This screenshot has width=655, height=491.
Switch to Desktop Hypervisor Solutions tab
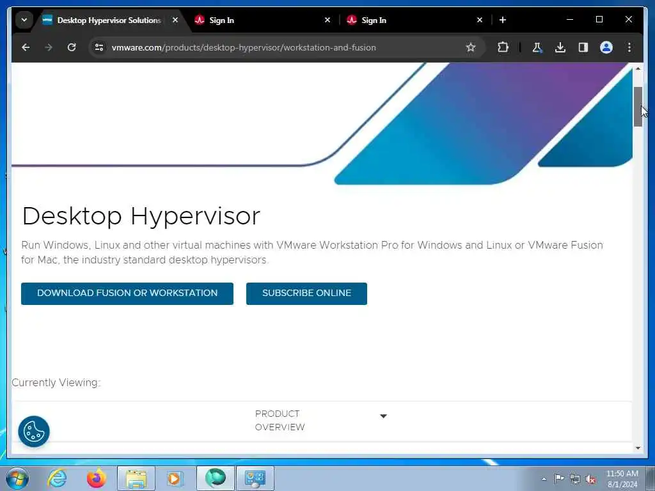coord(109,20)
